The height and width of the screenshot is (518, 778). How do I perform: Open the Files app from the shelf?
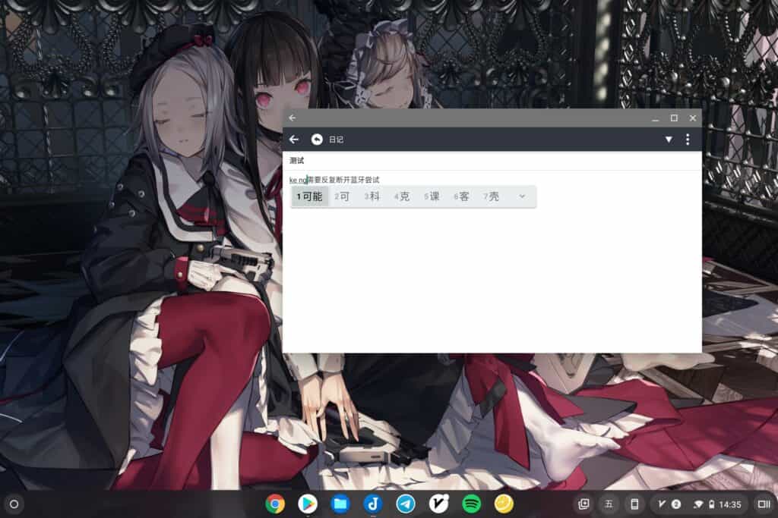pyautogui.click(x=340, y=504)
